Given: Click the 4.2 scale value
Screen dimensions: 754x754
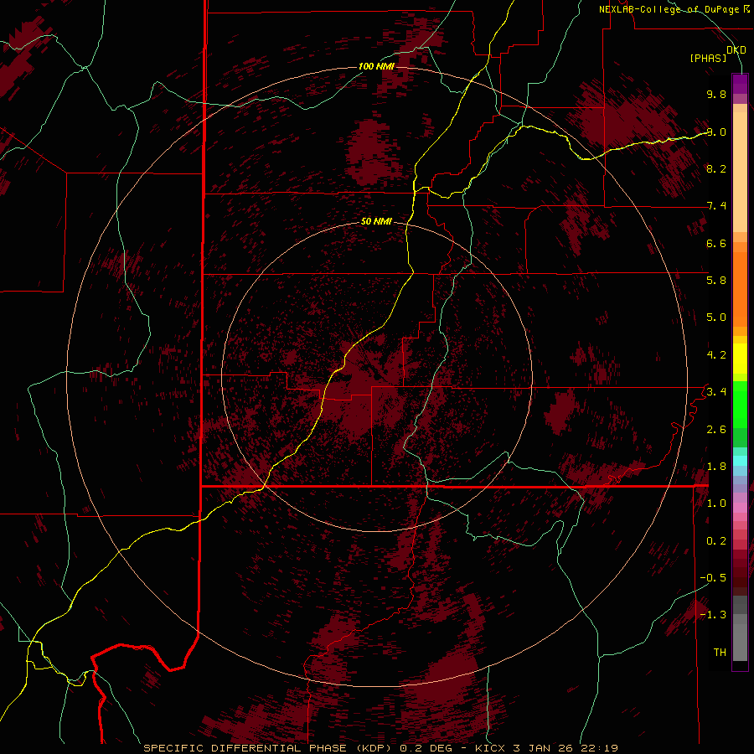Looking at the screenshot, I should 716,355.
